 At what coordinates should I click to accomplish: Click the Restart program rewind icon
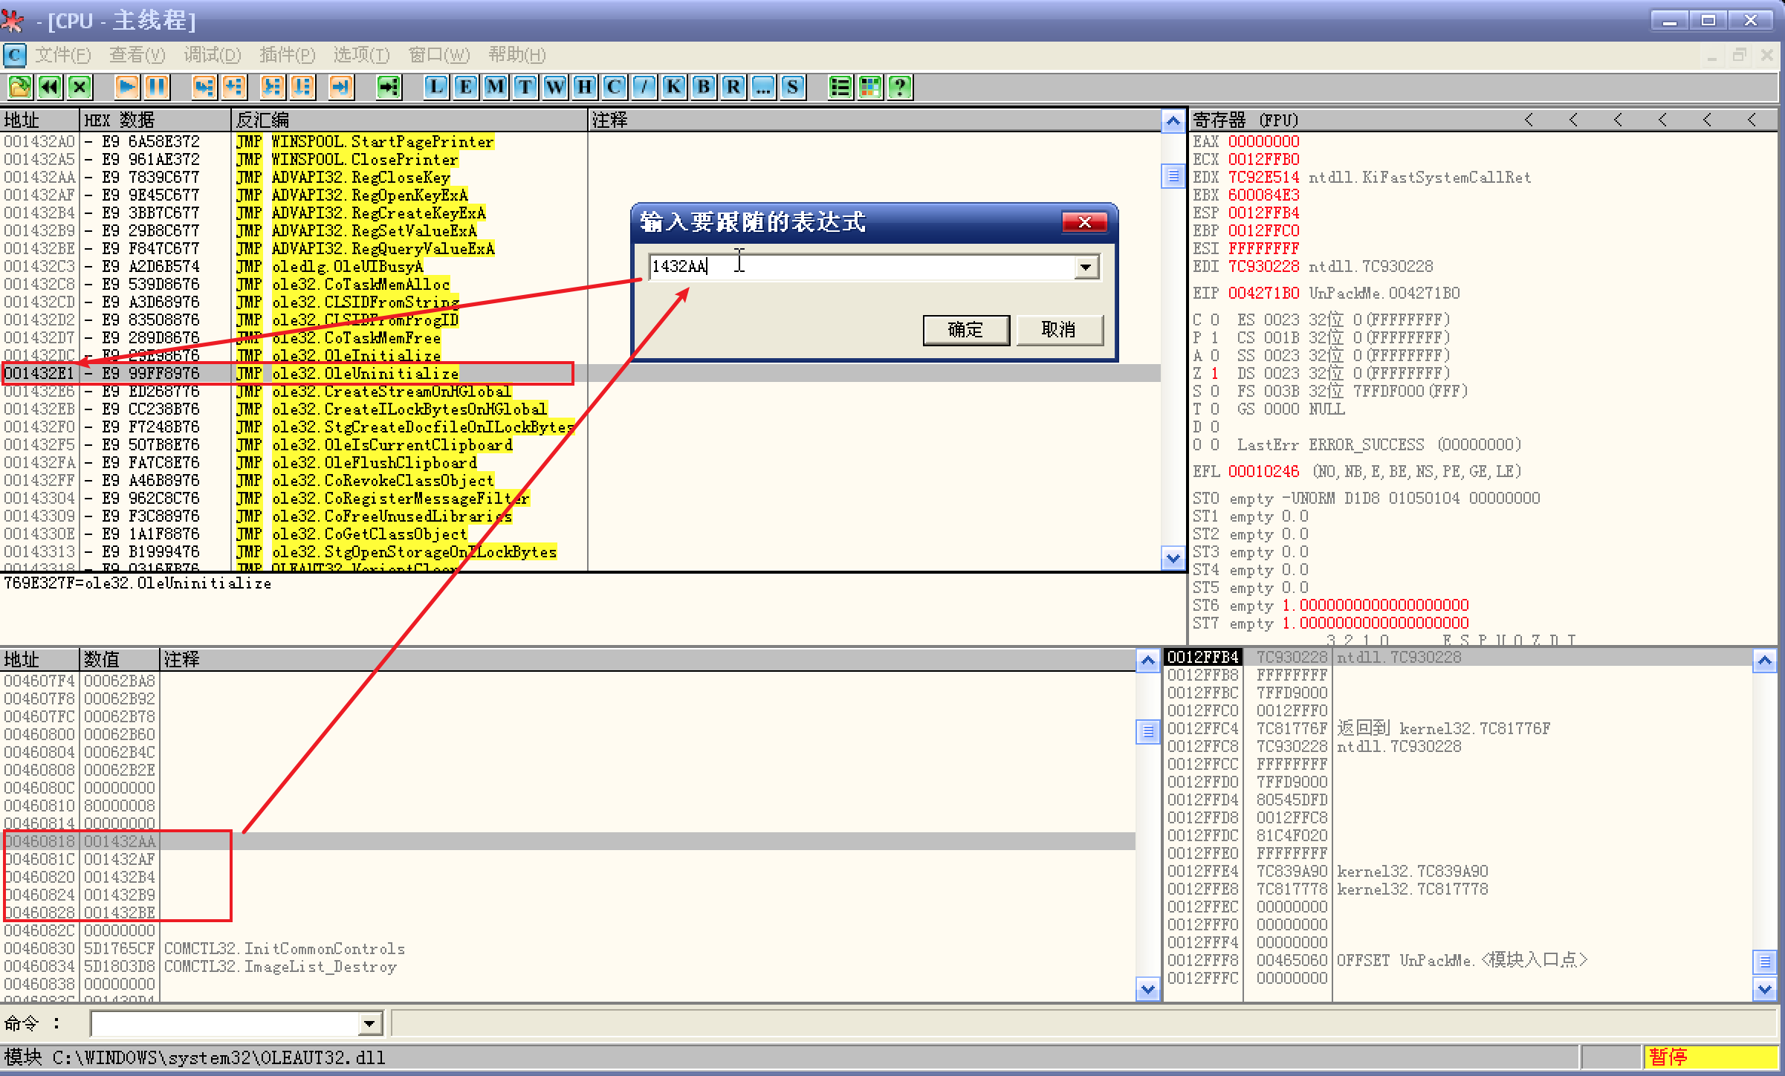click(50, 87)
